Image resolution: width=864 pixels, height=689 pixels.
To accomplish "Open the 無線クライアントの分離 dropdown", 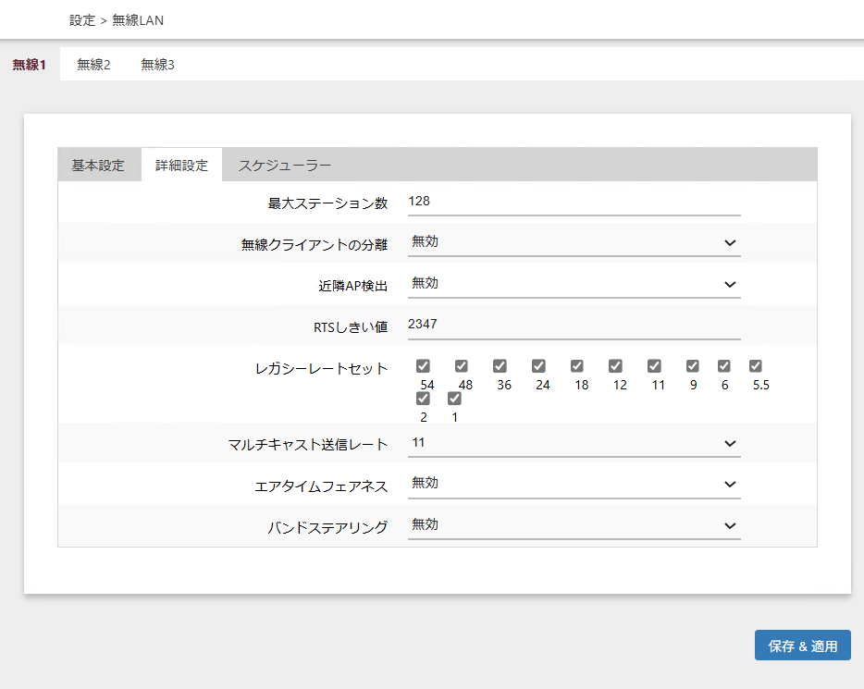I will click(x=574, y=242).
